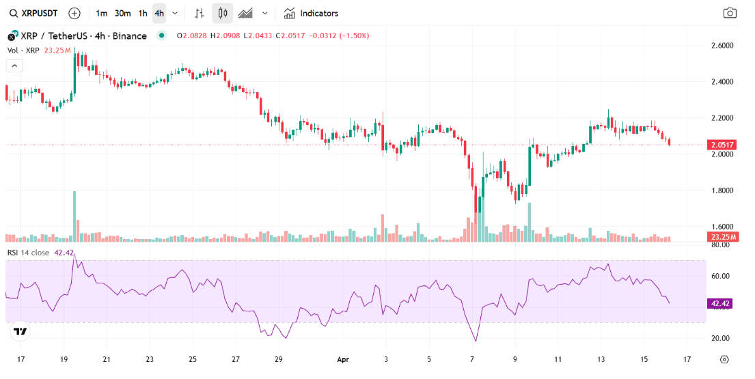The width and height of the screenshot is (755, 379).
Task: Click the current price label 2.0517
Action: [x=723, y=145]
